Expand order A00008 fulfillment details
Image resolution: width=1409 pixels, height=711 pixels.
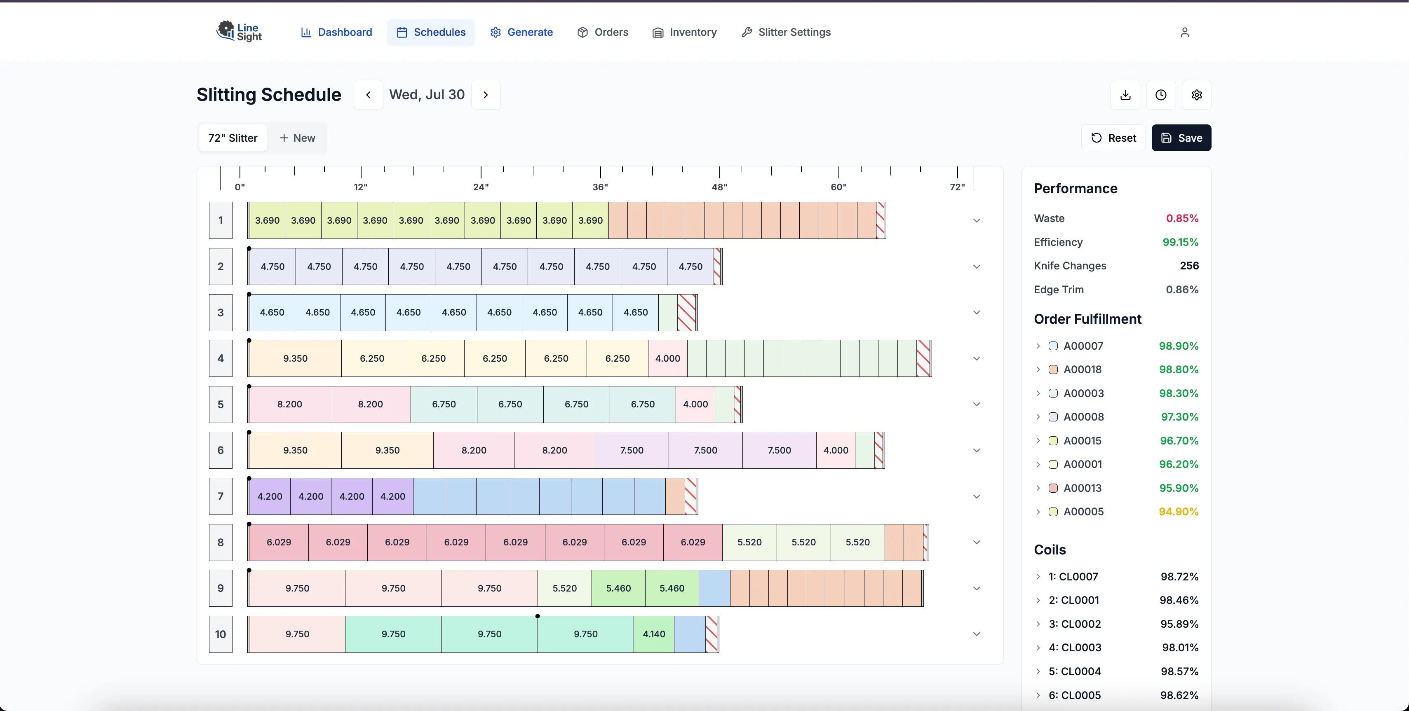(x=1038, y=417)
